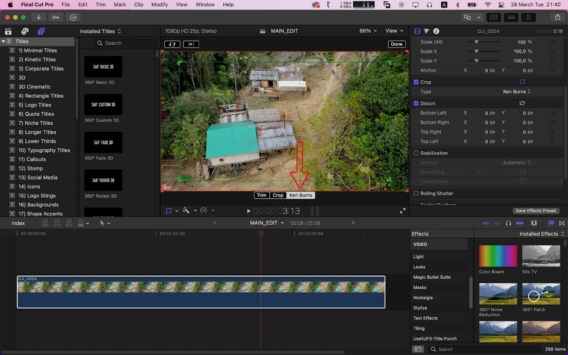Show the Photos and Audio sidebar
Screen dimensions: 568x355
click(25, 31)
